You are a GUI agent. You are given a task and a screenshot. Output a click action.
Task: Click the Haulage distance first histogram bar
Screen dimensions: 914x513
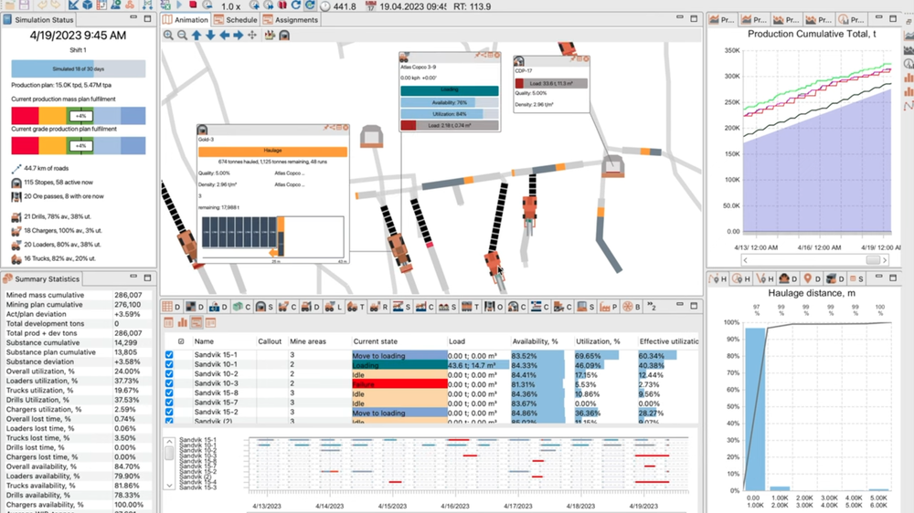point(756,409)
